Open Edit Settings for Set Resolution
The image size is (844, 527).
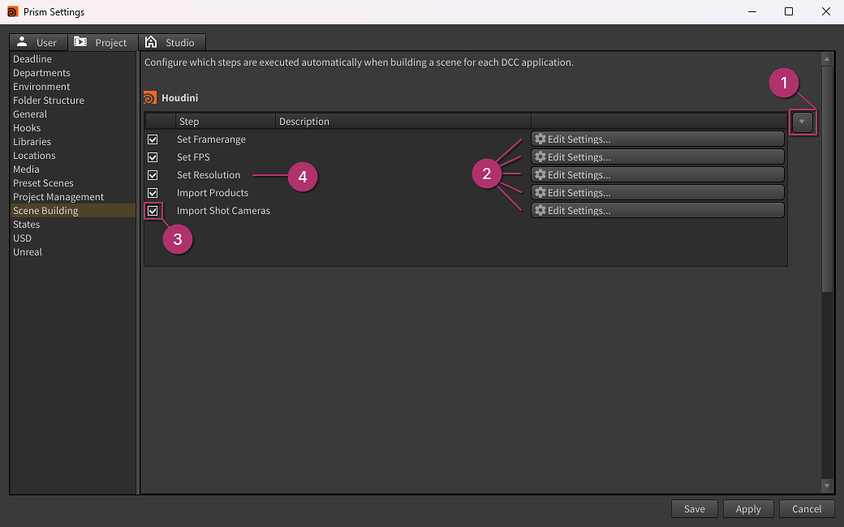[657, 174]
